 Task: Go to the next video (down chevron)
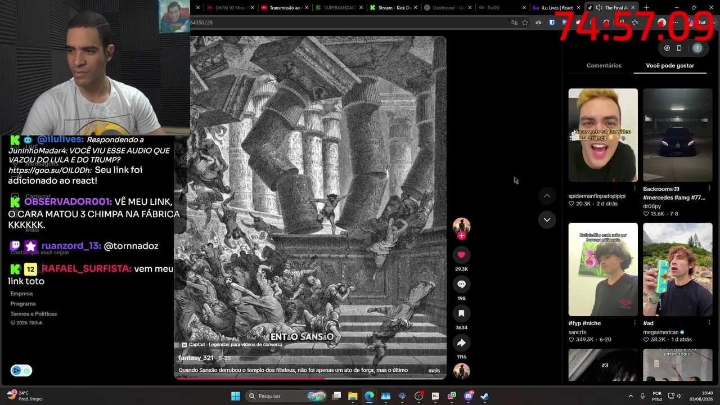pyautogui.click(x=547, y=220)
